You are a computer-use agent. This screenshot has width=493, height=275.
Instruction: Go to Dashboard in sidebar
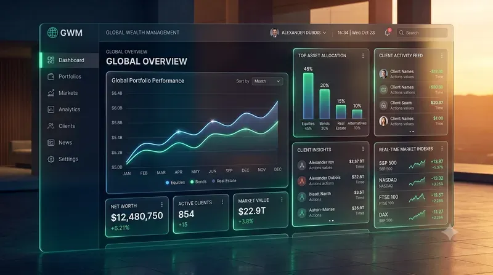[x=70, y=60]
